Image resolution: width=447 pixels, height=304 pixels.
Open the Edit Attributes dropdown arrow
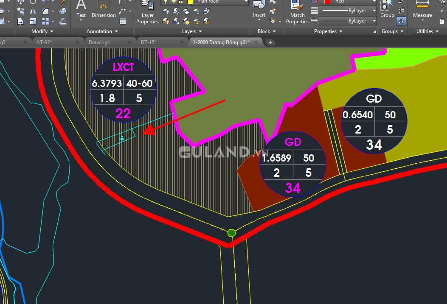280,21
